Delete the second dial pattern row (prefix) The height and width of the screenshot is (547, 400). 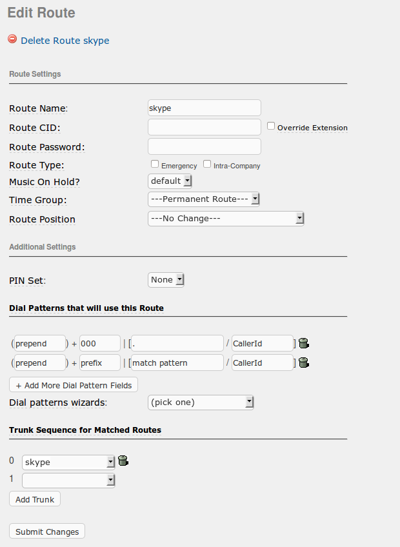coord(305,363)
